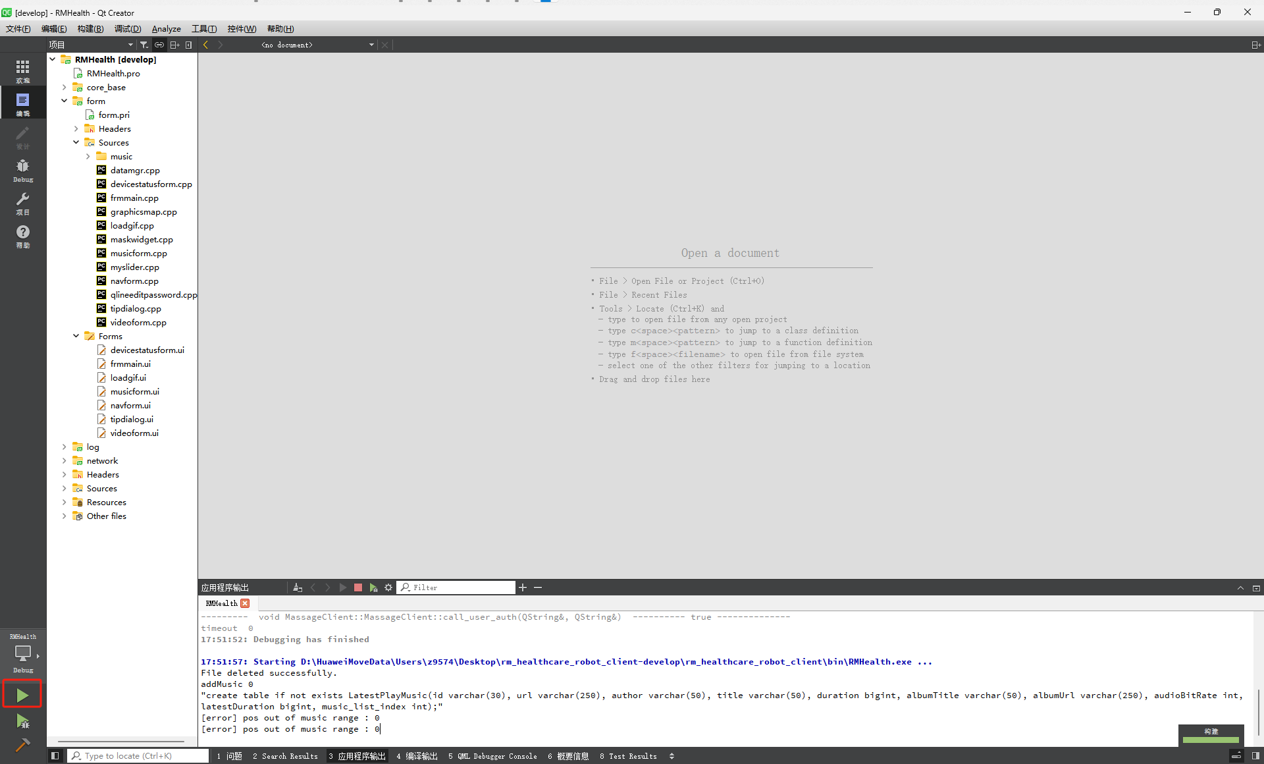Open 4 编译输出 compile output pane
This screenshot has width=1264, height=764.
417,756
